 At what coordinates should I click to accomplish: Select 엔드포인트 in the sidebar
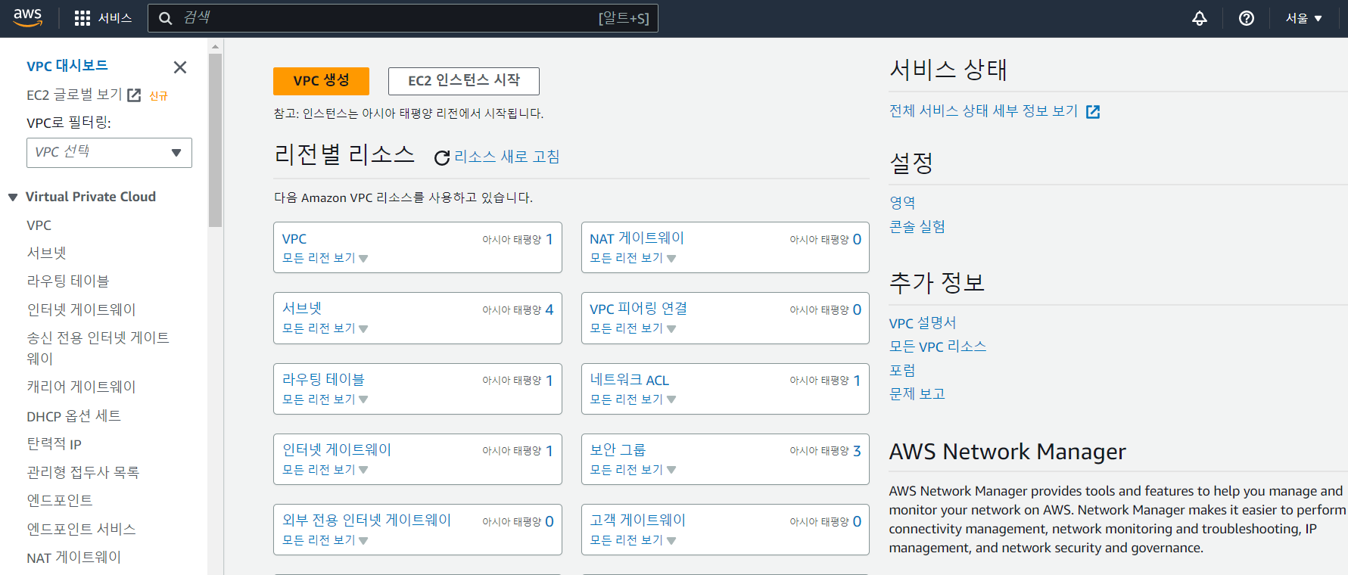(60, 501)
